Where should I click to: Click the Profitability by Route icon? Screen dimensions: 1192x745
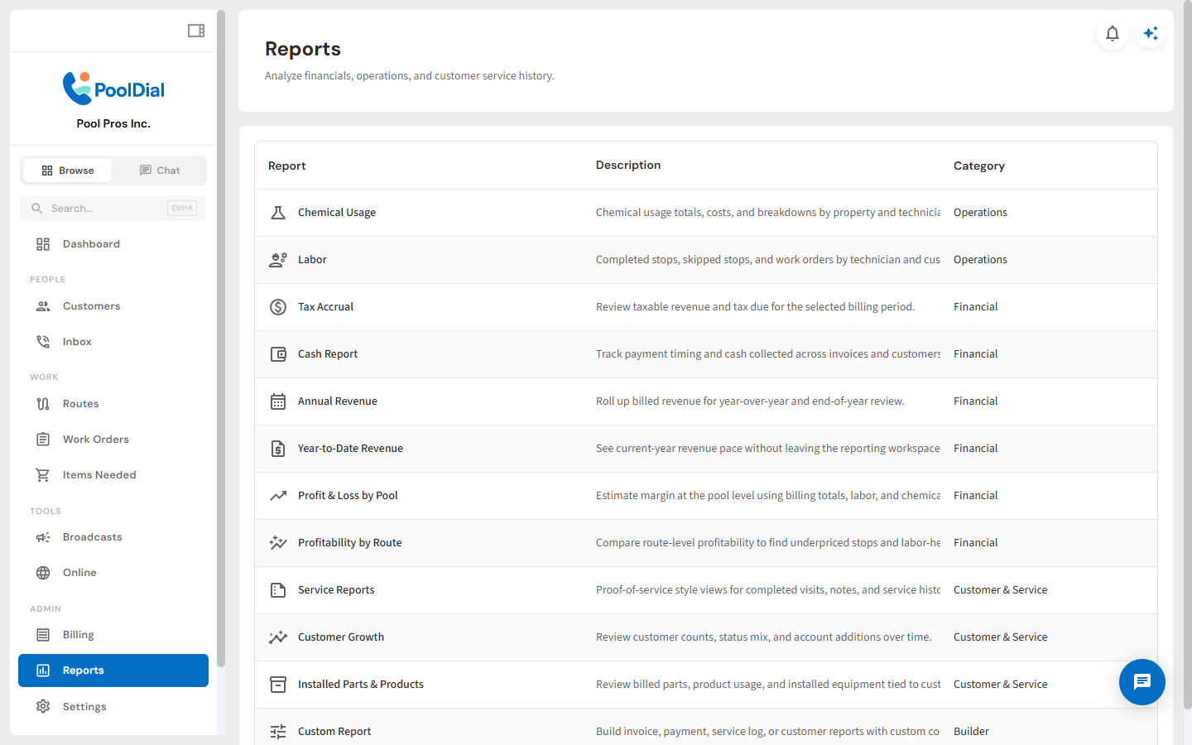point(278,543)
